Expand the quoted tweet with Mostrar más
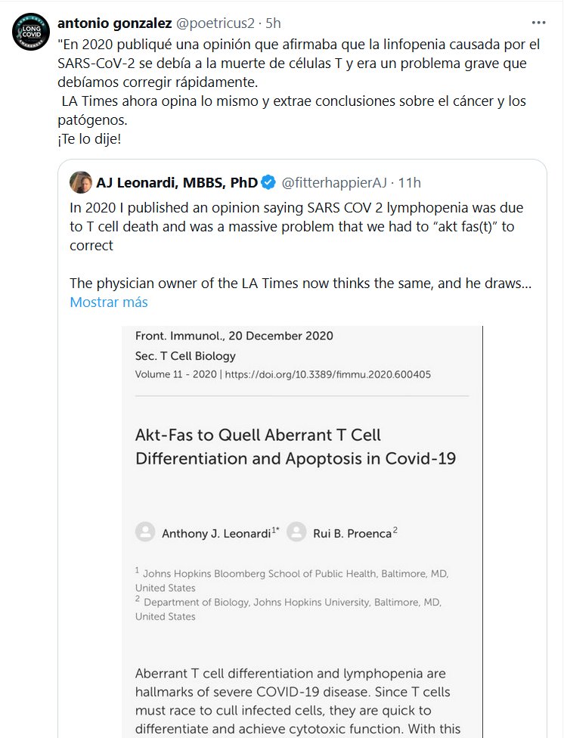 click(x=108, y=302)
